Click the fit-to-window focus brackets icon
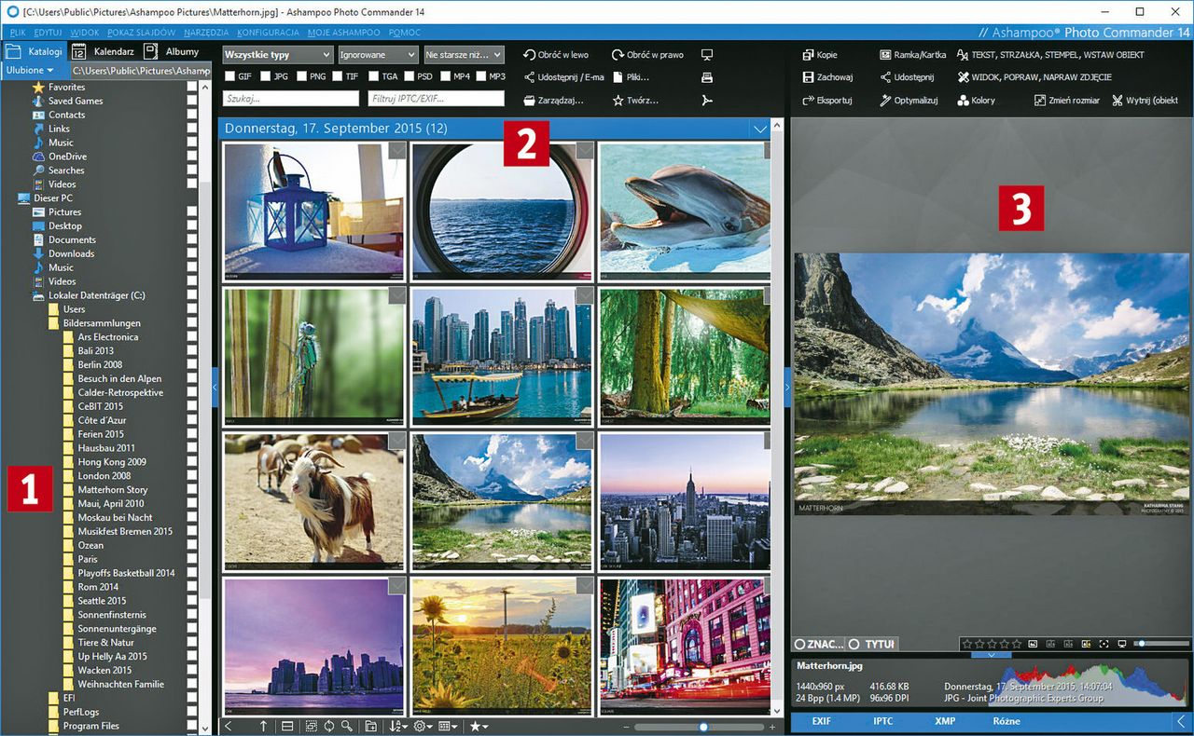This screenshot has width=1194, height=736. coord(1104,644)
